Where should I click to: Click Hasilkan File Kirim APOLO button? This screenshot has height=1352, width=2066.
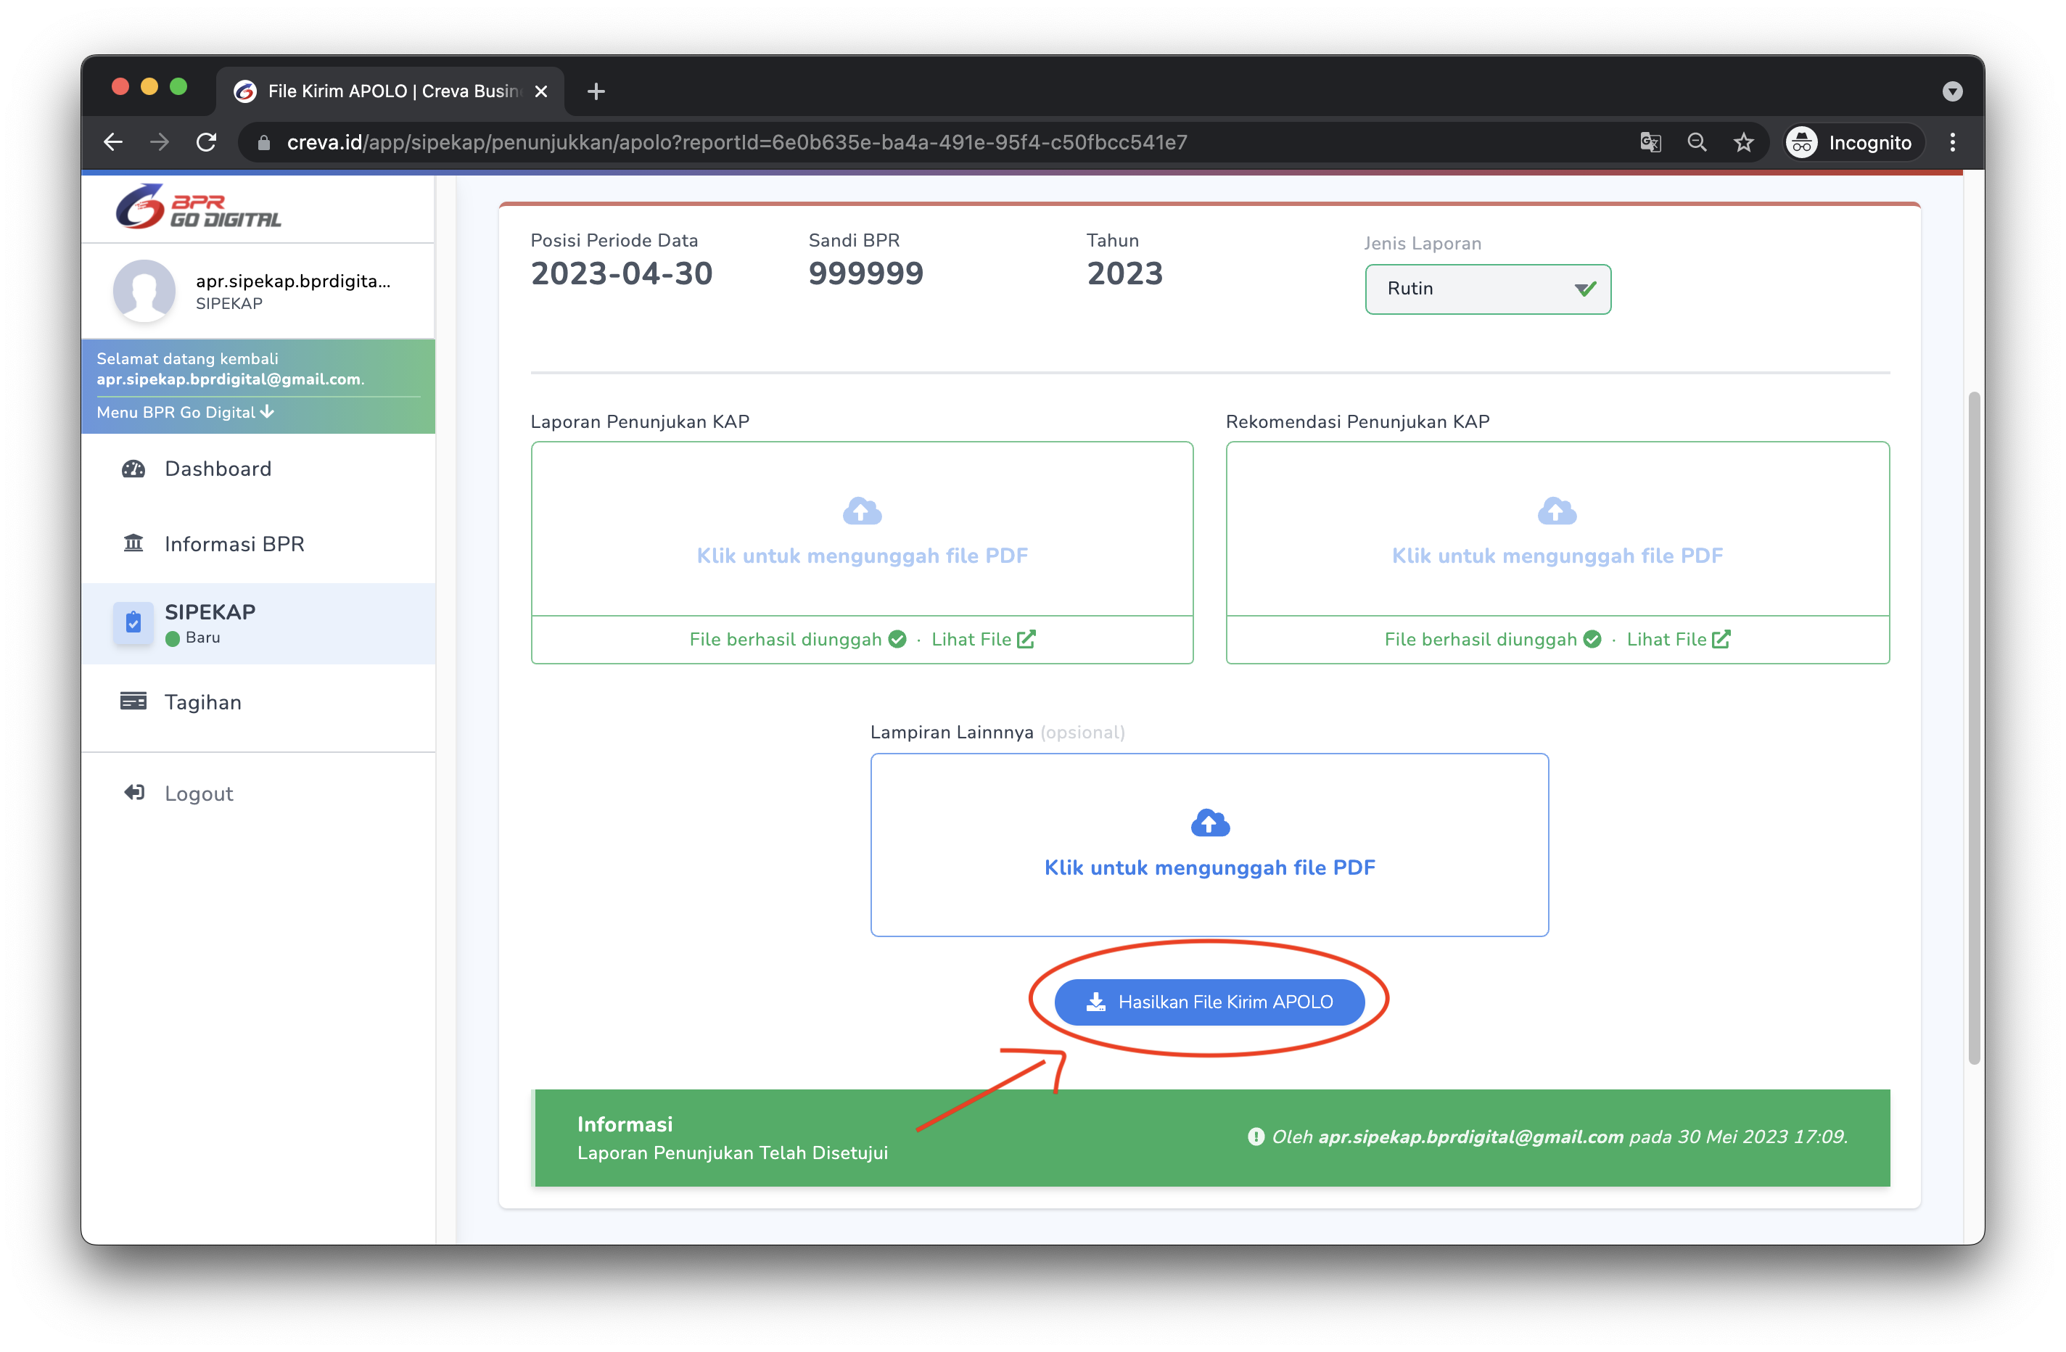click(1209, 1002)
